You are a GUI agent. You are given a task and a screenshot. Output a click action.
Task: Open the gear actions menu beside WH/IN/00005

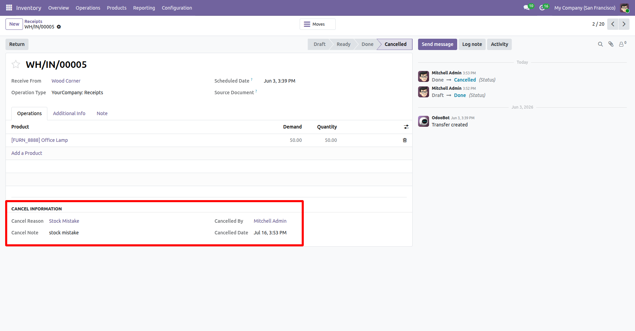coord(59,27)
